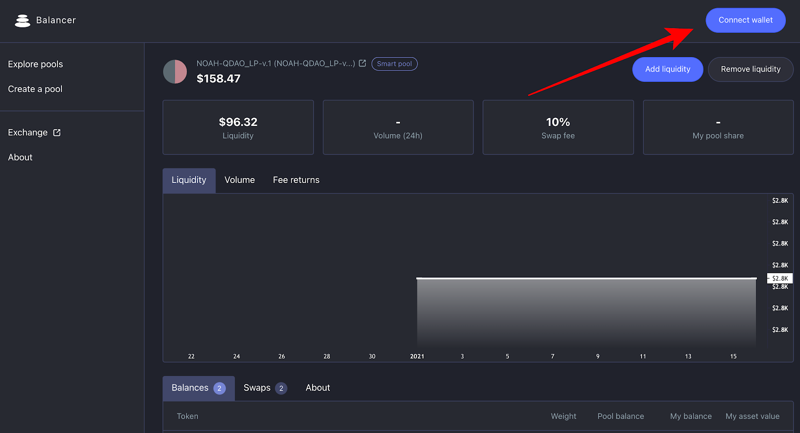Open the About tab below the chart
This screenshot has height=433, width=800.
tap(318, 388)
